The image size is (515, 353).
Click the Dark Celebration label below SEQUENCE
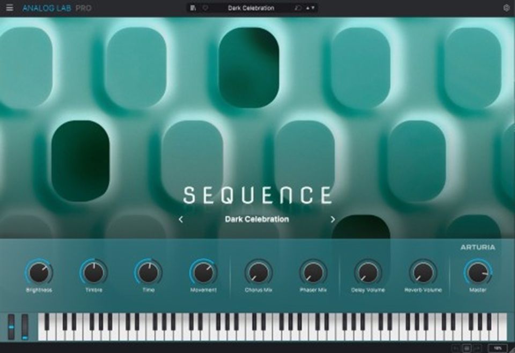tap(258, 219)
